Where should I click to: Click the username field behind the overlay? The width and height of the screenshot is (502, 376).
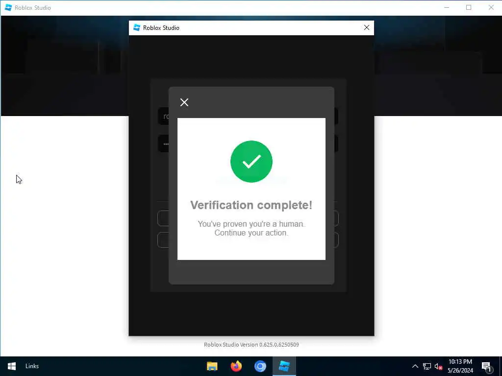click(x=248, y=116)
